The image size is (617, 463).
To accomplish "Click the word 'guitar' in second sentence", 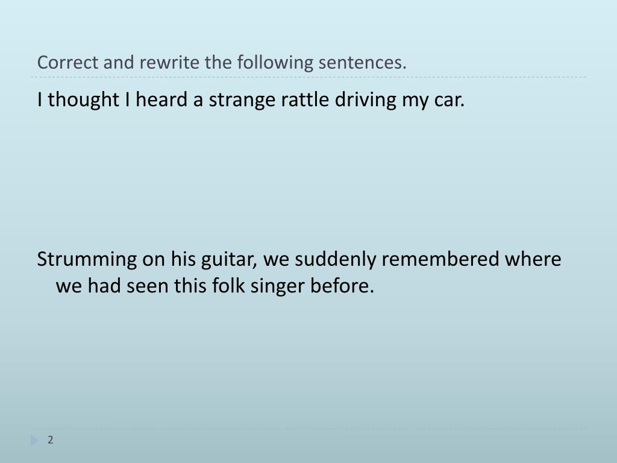I will coord(228,260).
